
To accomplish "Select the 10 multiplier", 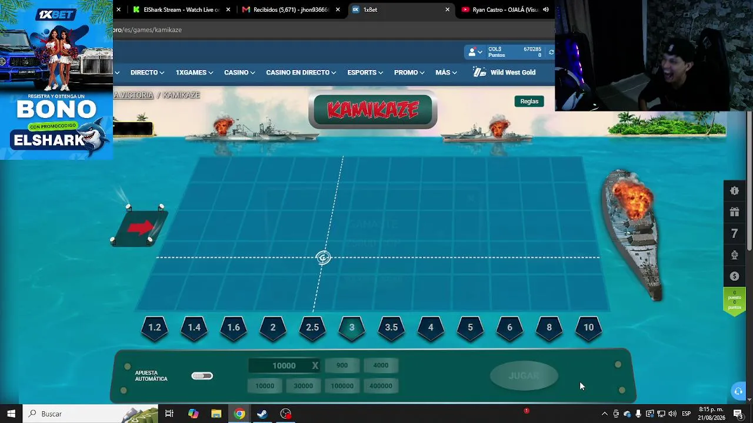I will click(588, 328).
